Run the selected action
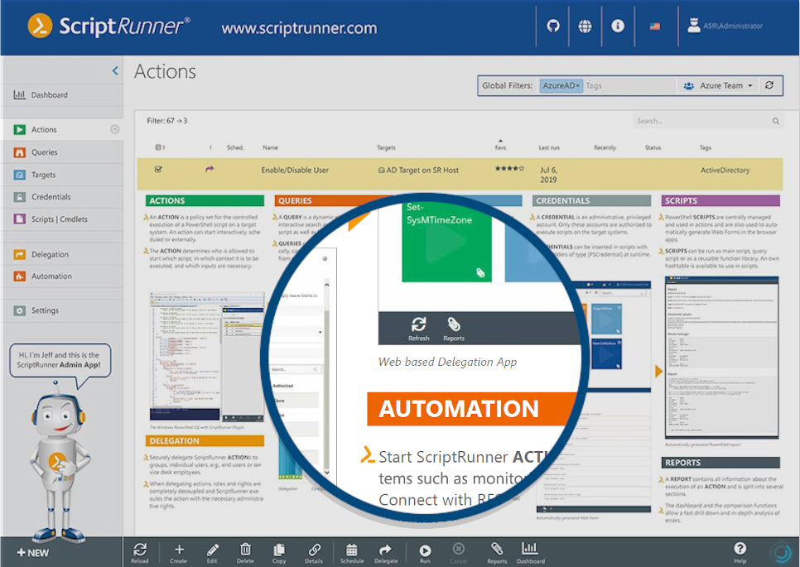This screenshot has height=567, width=800. 425,550
